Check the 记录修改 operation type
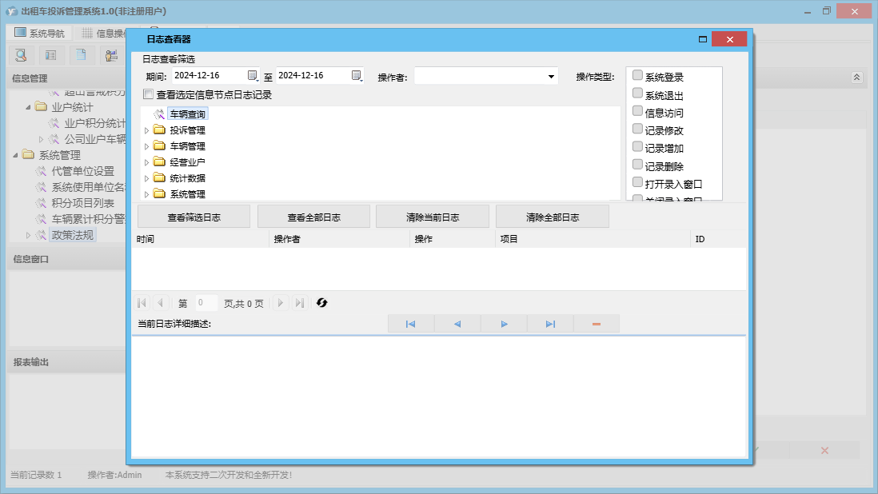This screenshot has width=878, height=494. click(x=637, y=129)
